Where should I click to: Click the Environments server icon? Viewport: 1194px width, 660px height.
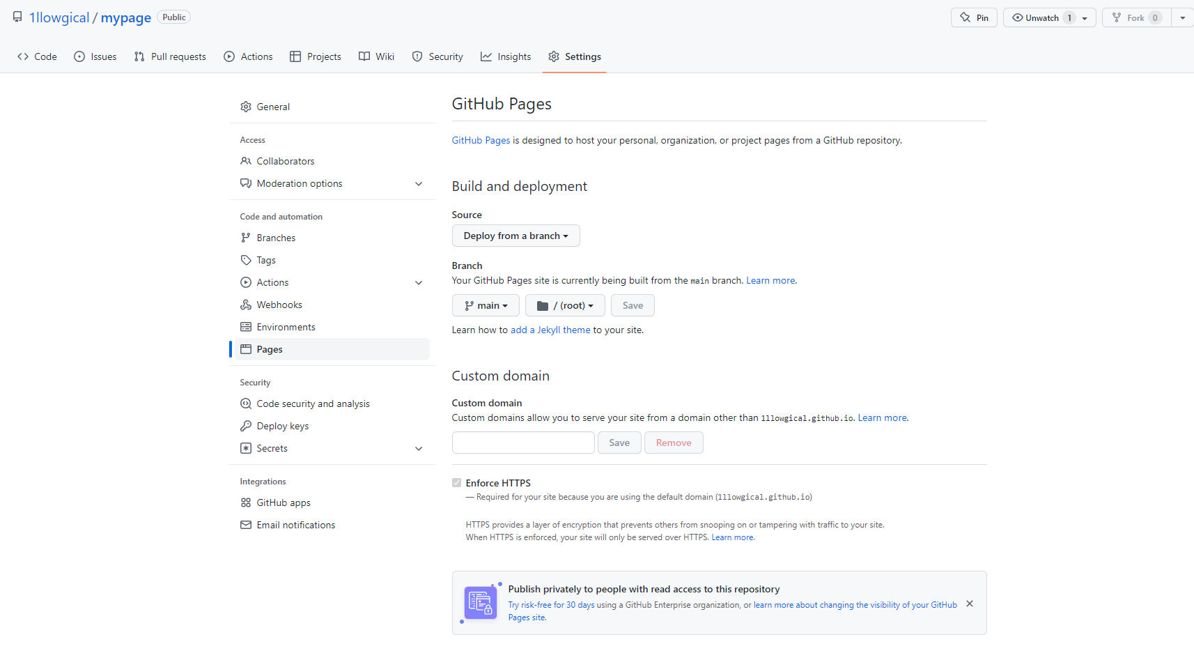[x=246, y=327]
